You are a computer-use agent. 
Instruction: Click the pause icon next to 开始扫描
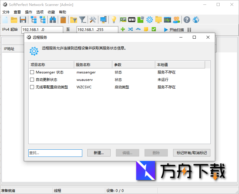click(190, 29)
